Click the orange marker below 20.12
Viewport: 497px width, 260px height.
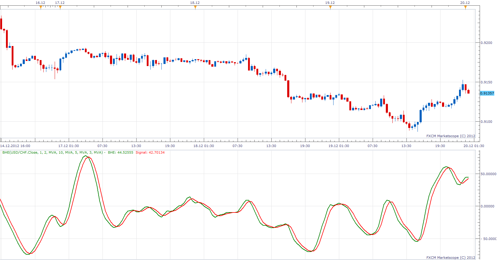coord(465,7)
